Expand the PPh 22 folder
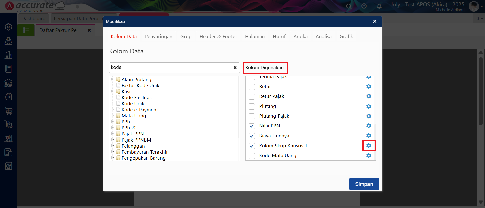 click(x=113, y=128)
